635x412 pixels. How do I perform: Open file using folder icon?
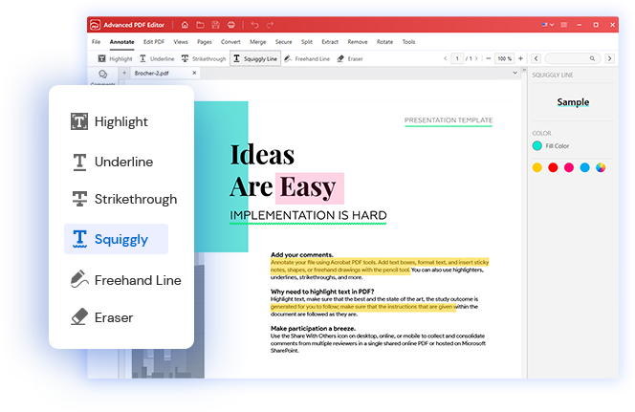pos(200,25)
